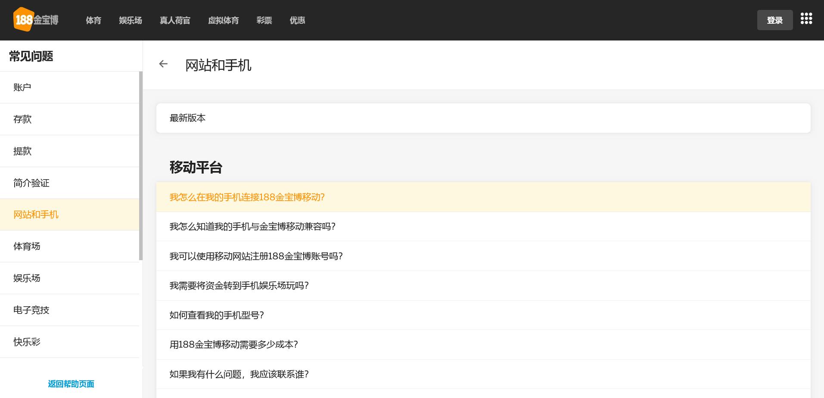Image resolution: width=824 pixels, height=398 pixels.
Task: Open the 如何查看我的手机型号? question
Action: pyautogui.click(x=483, y=315)
